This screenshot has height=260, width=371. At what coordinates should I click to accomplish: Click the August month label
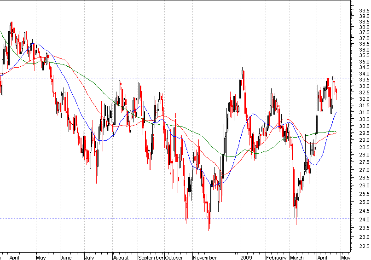(x=121, y=257)
